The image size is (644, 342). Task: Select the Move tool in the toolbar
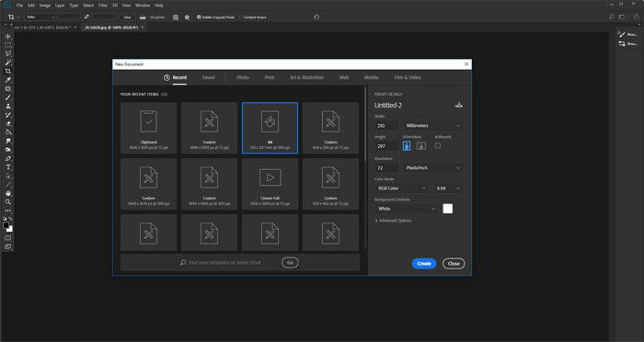point(7,37)
